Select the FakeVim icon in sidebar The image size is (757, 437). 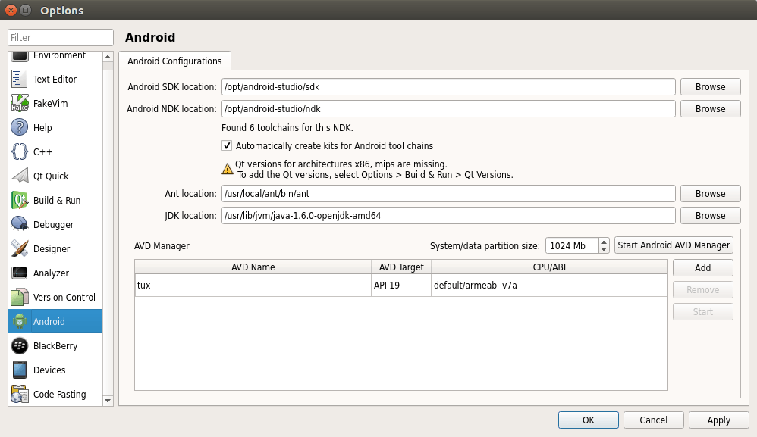pos(20,103)
